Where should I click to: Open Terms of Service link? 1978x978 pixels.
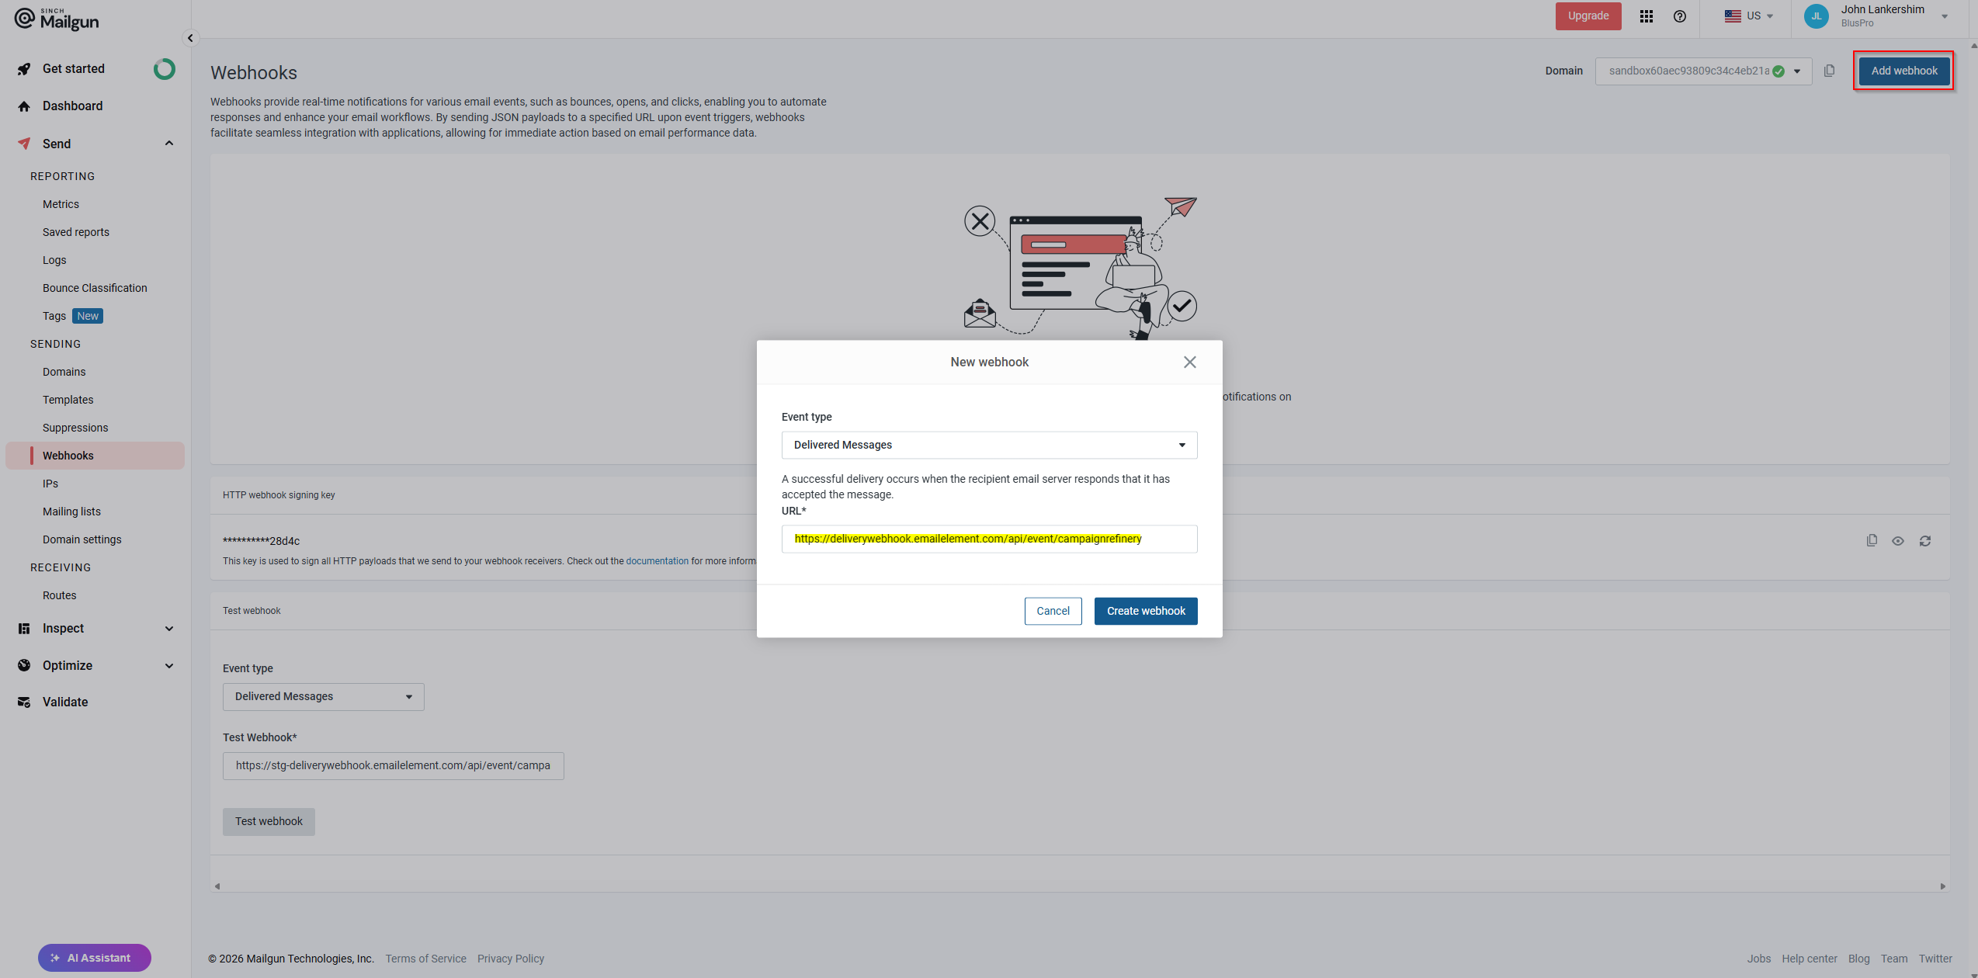[x=425, y=959]
